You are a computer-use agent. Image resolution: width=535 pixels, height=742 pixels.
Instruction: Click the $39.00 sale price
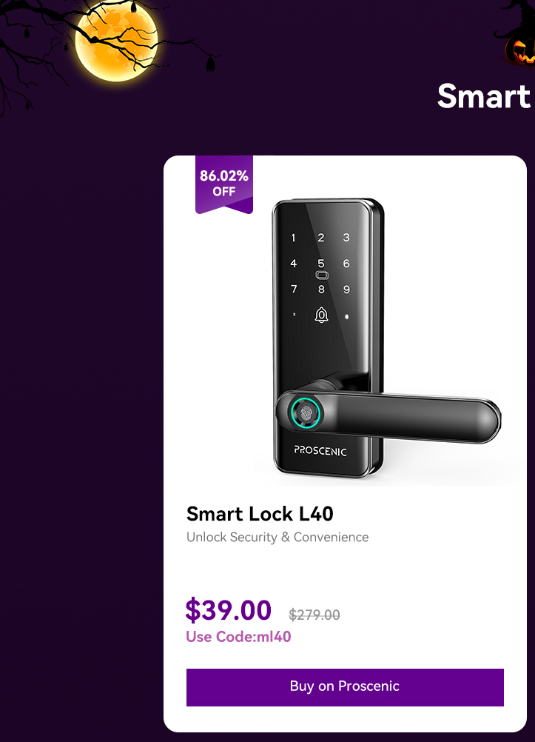228,609
